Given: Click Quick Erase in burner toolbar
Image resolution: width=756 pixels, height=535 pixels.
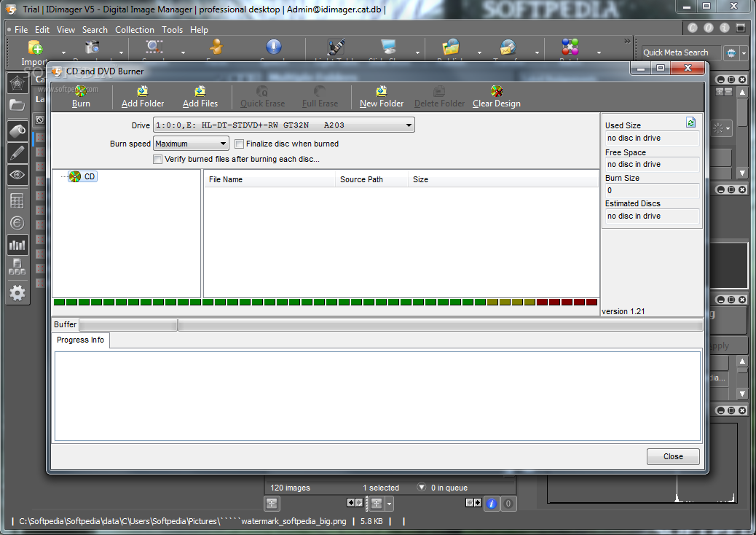Looking at the screenshot, I should (262, 96).
